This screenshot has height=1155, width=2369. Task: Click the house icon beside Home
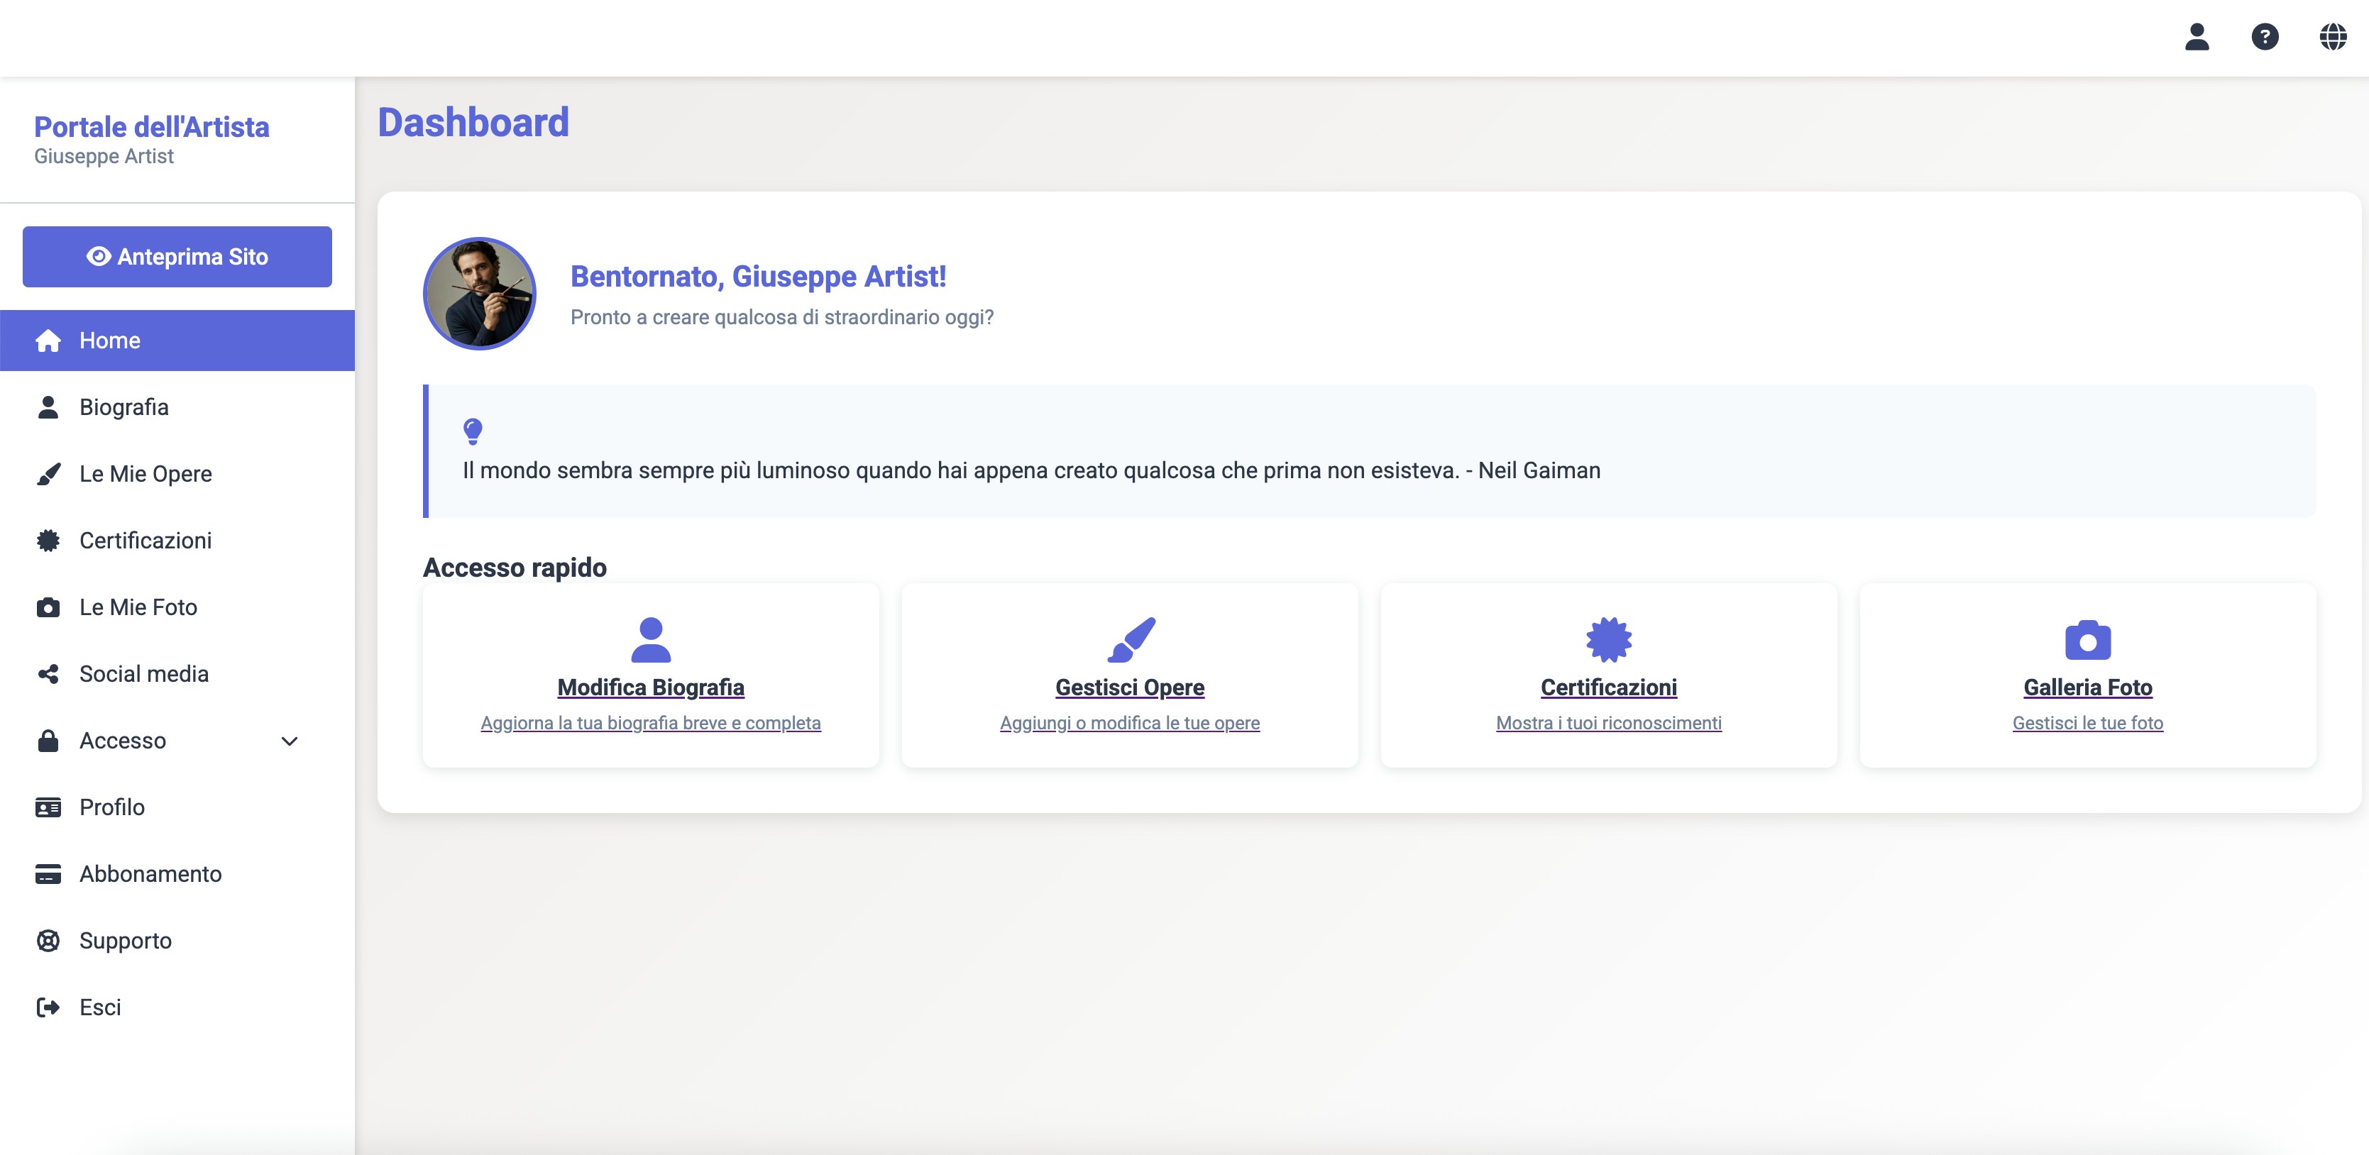tap(48, 341)
